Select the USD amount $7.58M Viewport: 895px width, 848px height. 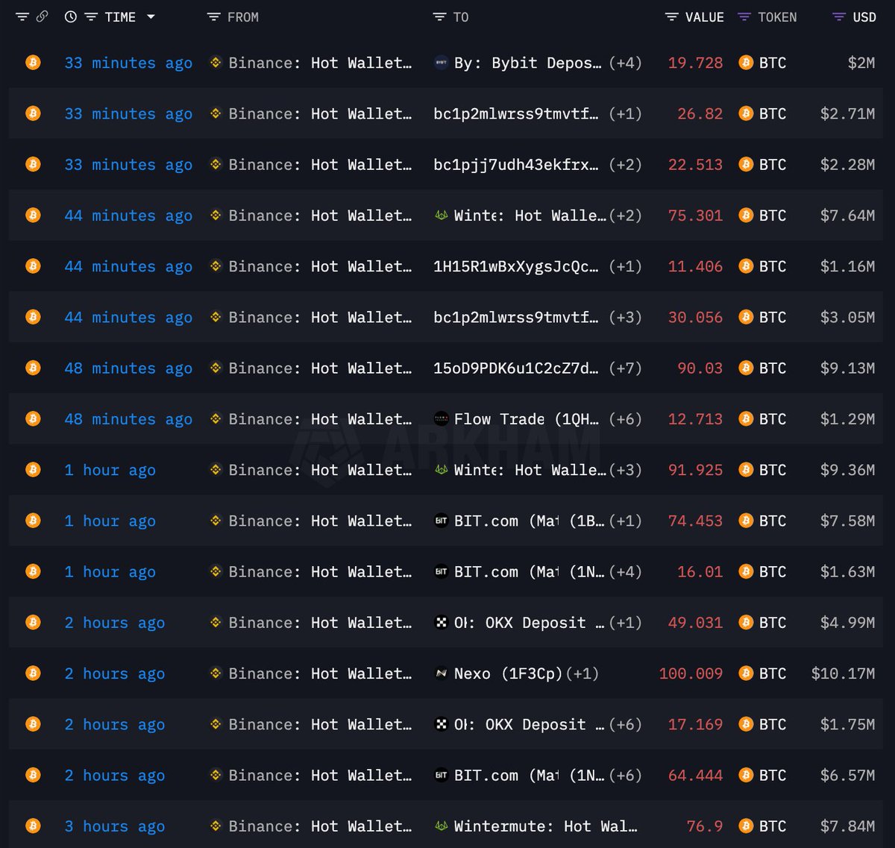tap(847, 521)
